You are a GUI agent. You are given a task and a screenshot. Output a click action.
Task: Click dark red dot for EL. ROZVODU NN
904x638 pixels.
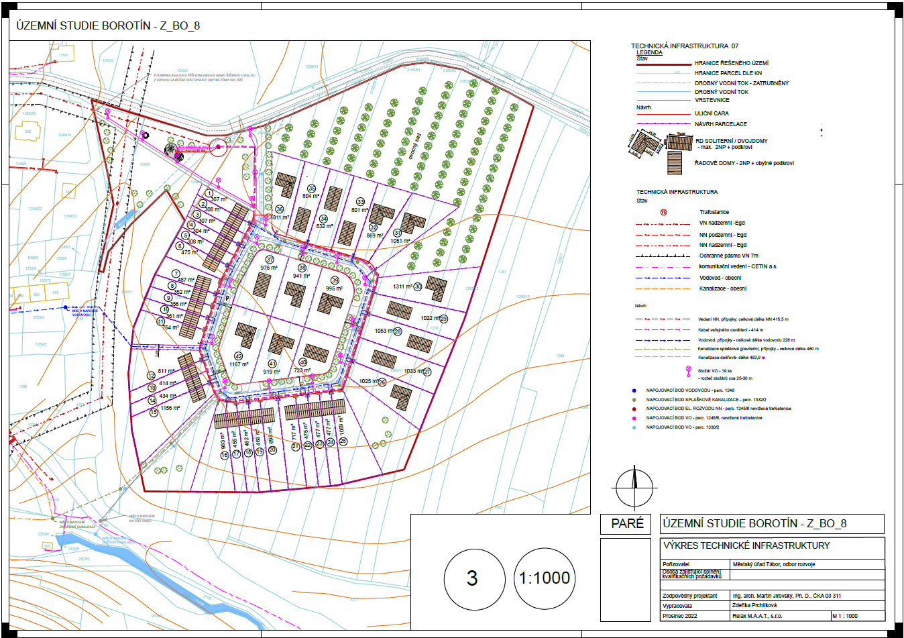634,409
